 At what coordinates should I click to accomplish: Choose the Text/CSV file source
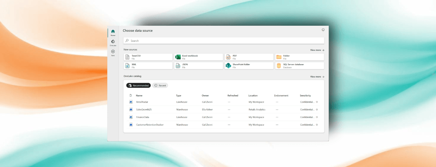148,57
